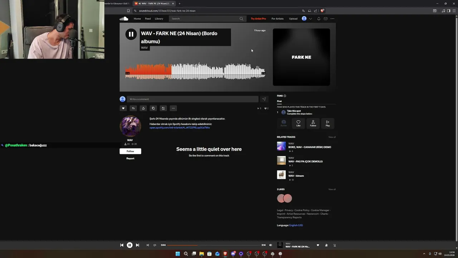Open the notifications bell
Screen dimensions: 458x258
319,19
